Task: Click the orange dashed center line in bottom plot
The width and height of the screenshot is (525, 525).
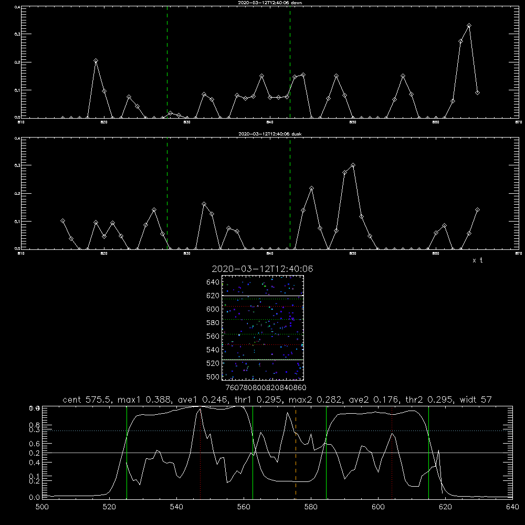Action: 296,453
